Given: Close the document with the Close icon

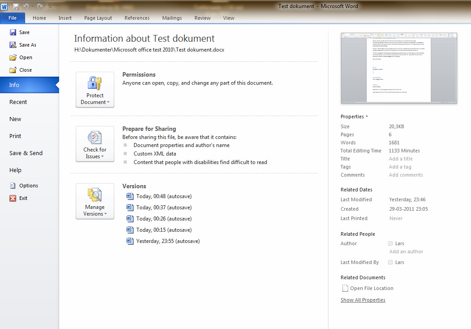Looking at the screenshot, I should (x=13, y=70).
